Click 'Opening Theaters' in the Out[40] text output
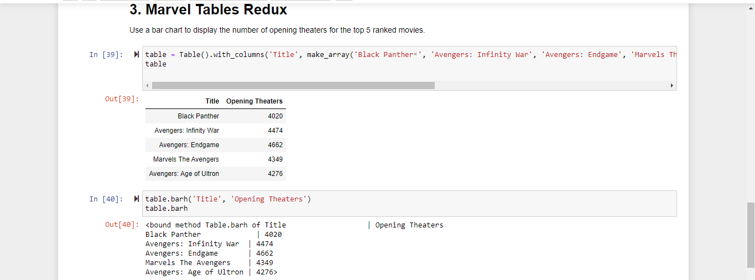The width and height of the screenshot is (755, 280). (409, 225)
